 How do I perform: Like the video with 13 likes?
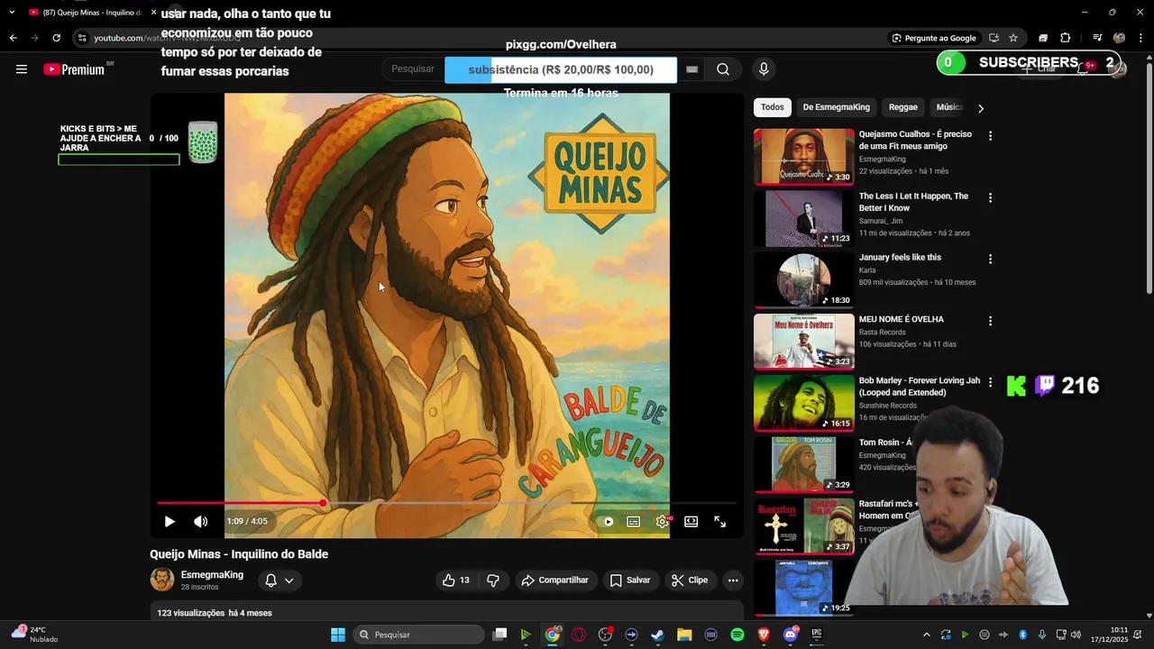(x=455, y=580)
